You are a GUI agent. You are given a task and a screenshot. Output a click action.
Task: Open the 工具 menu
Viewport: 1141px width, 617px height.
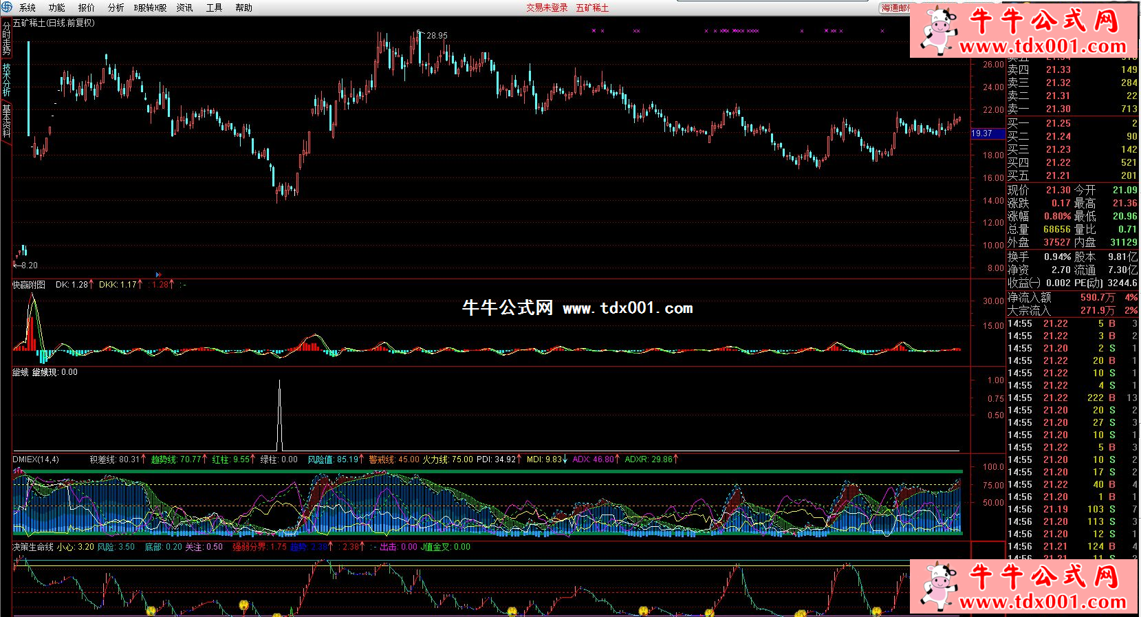coord(215,8)
